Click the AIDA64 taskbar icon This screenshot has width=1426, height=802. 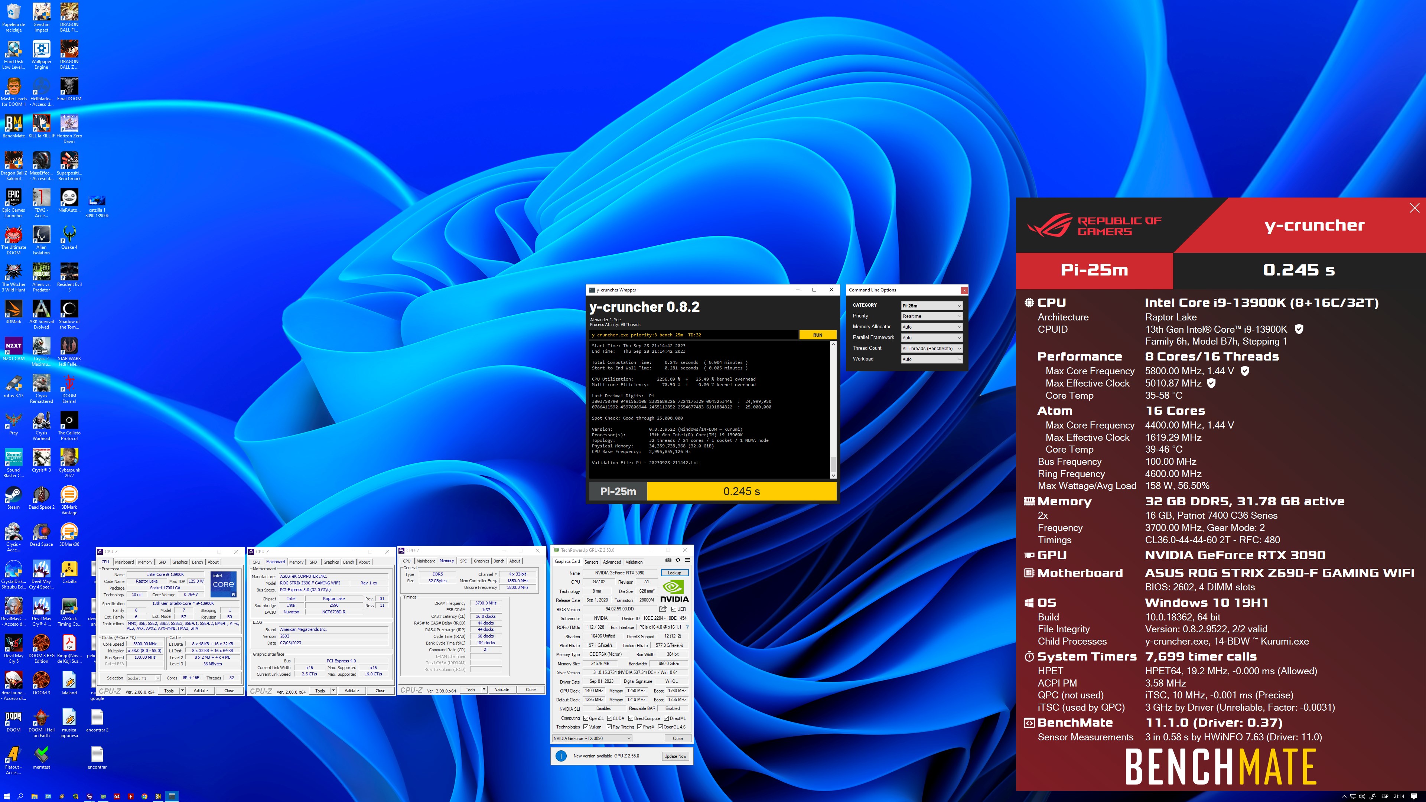click(117, 796)
